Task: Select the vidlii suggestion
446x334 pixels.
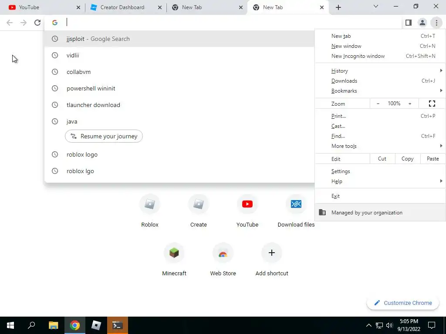Action: [x=179, y=55]
